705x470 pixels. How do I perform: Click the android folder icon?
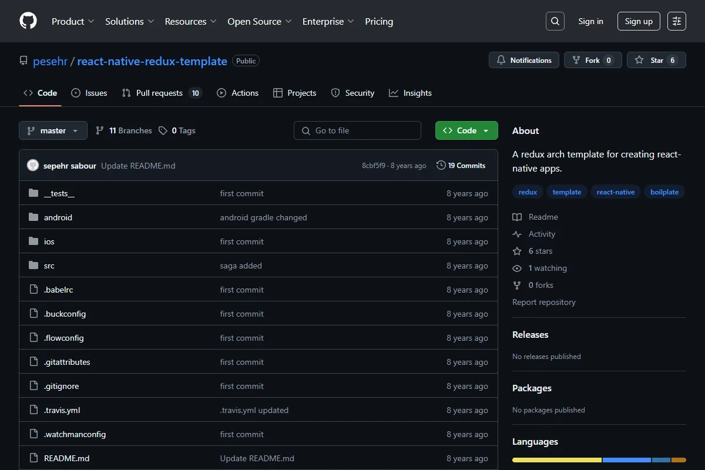(33, 217)
